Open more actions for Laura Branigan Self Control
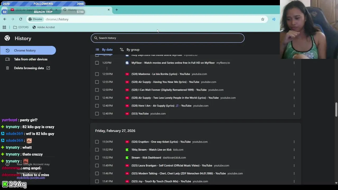 coord(294,166)
